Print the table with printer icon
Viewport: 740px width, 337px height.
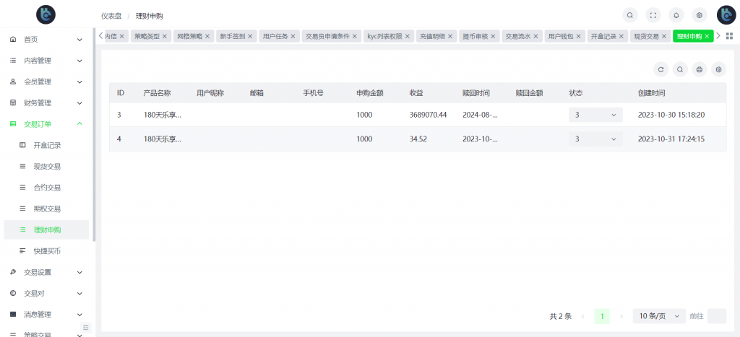click(700, 69)
